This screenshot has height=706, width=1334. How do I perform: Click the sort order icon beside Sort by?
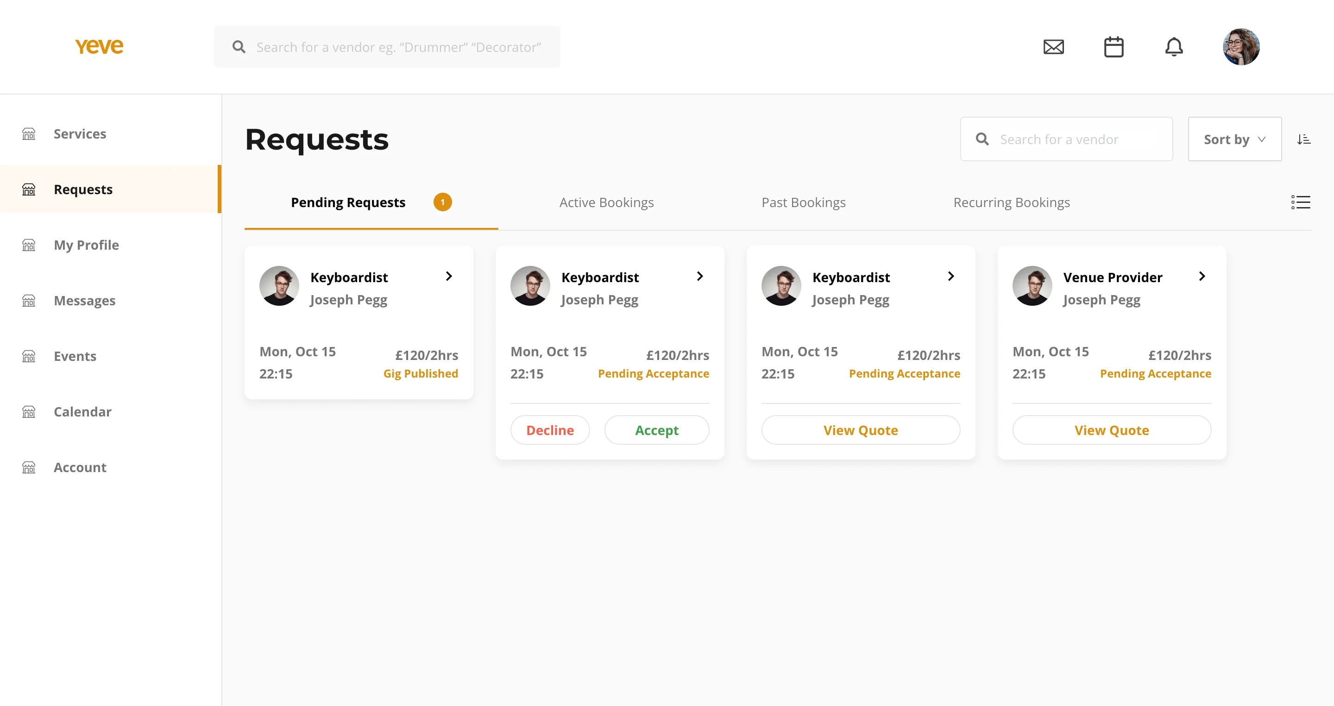coord(1303,139)
